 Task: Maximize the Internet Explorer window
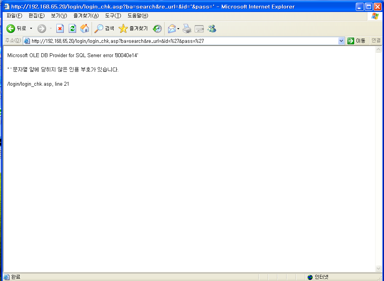click(x=369, y=7)
